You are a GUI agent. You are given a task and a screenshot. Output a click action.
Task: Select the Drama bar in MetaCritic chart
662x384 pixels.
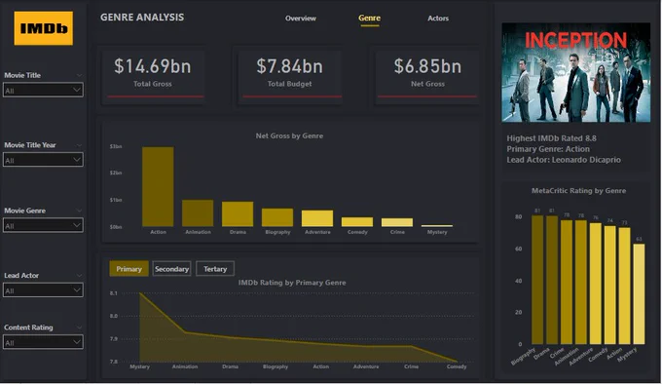point(552,280)
